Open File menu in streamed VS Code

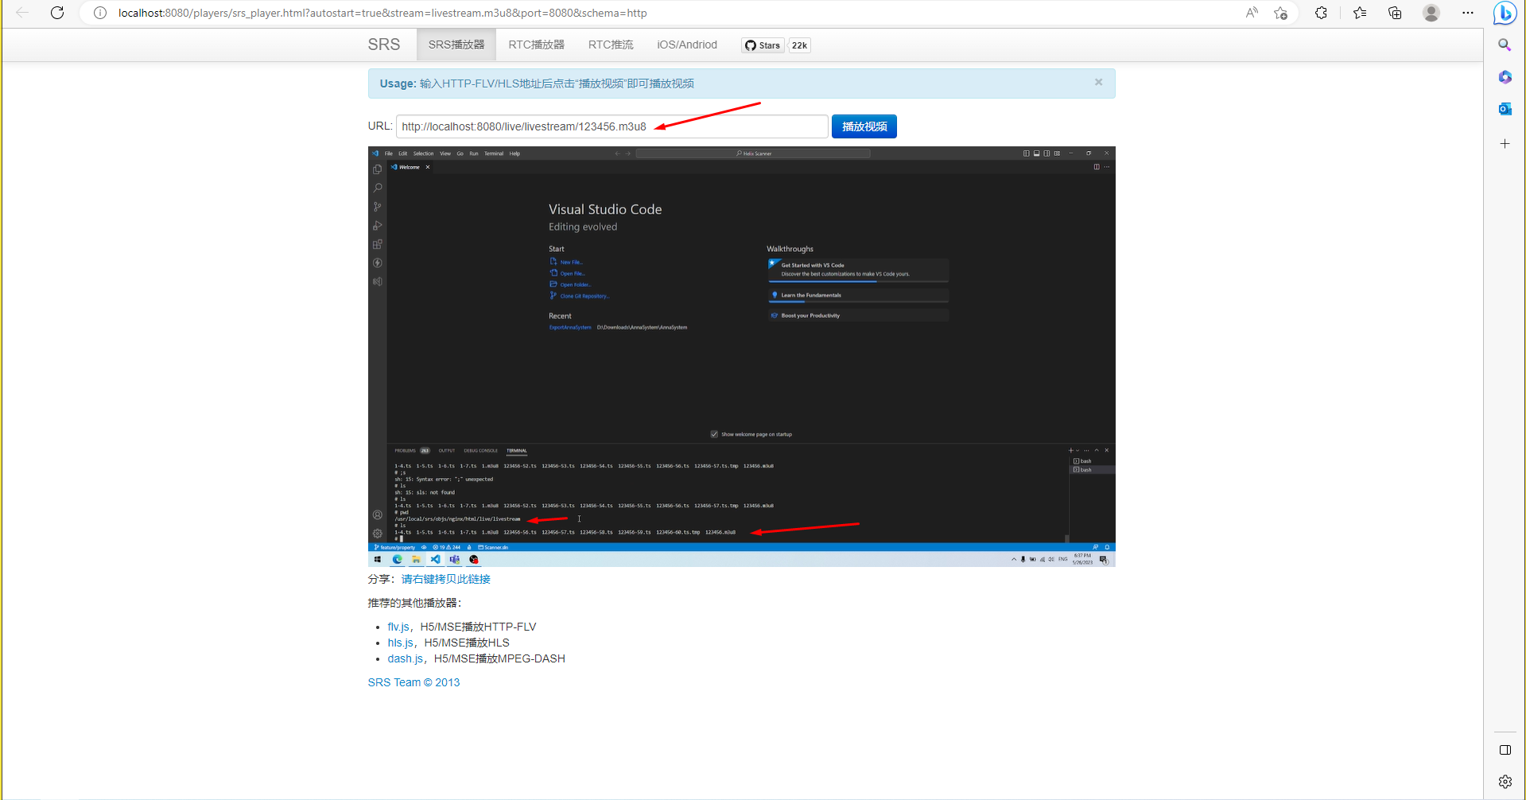(389, 153)
